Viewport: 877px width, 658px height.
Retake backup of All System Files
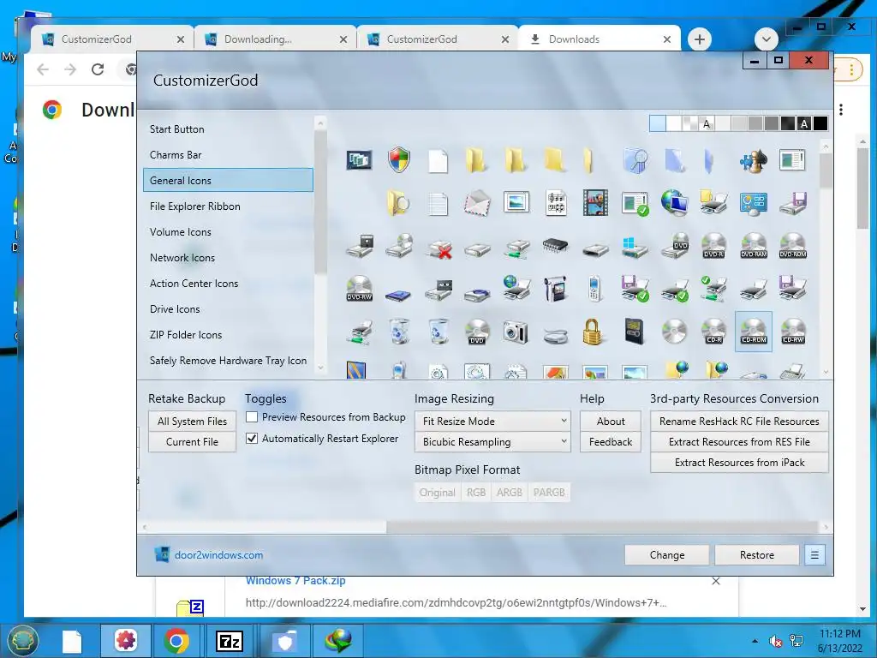(x=192, y=421)
